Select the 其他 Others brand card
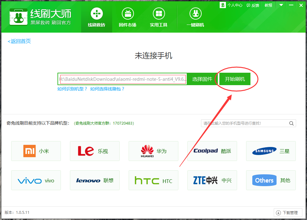307x220 pixels. pyautogui.click(x=271, y=180)
